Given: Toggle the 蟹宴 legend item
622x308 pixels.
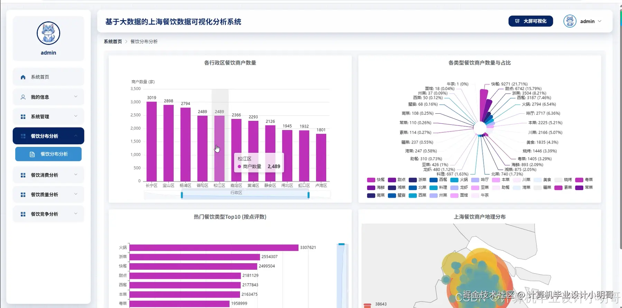Looking at the screenshot, I should coord(396,195).
